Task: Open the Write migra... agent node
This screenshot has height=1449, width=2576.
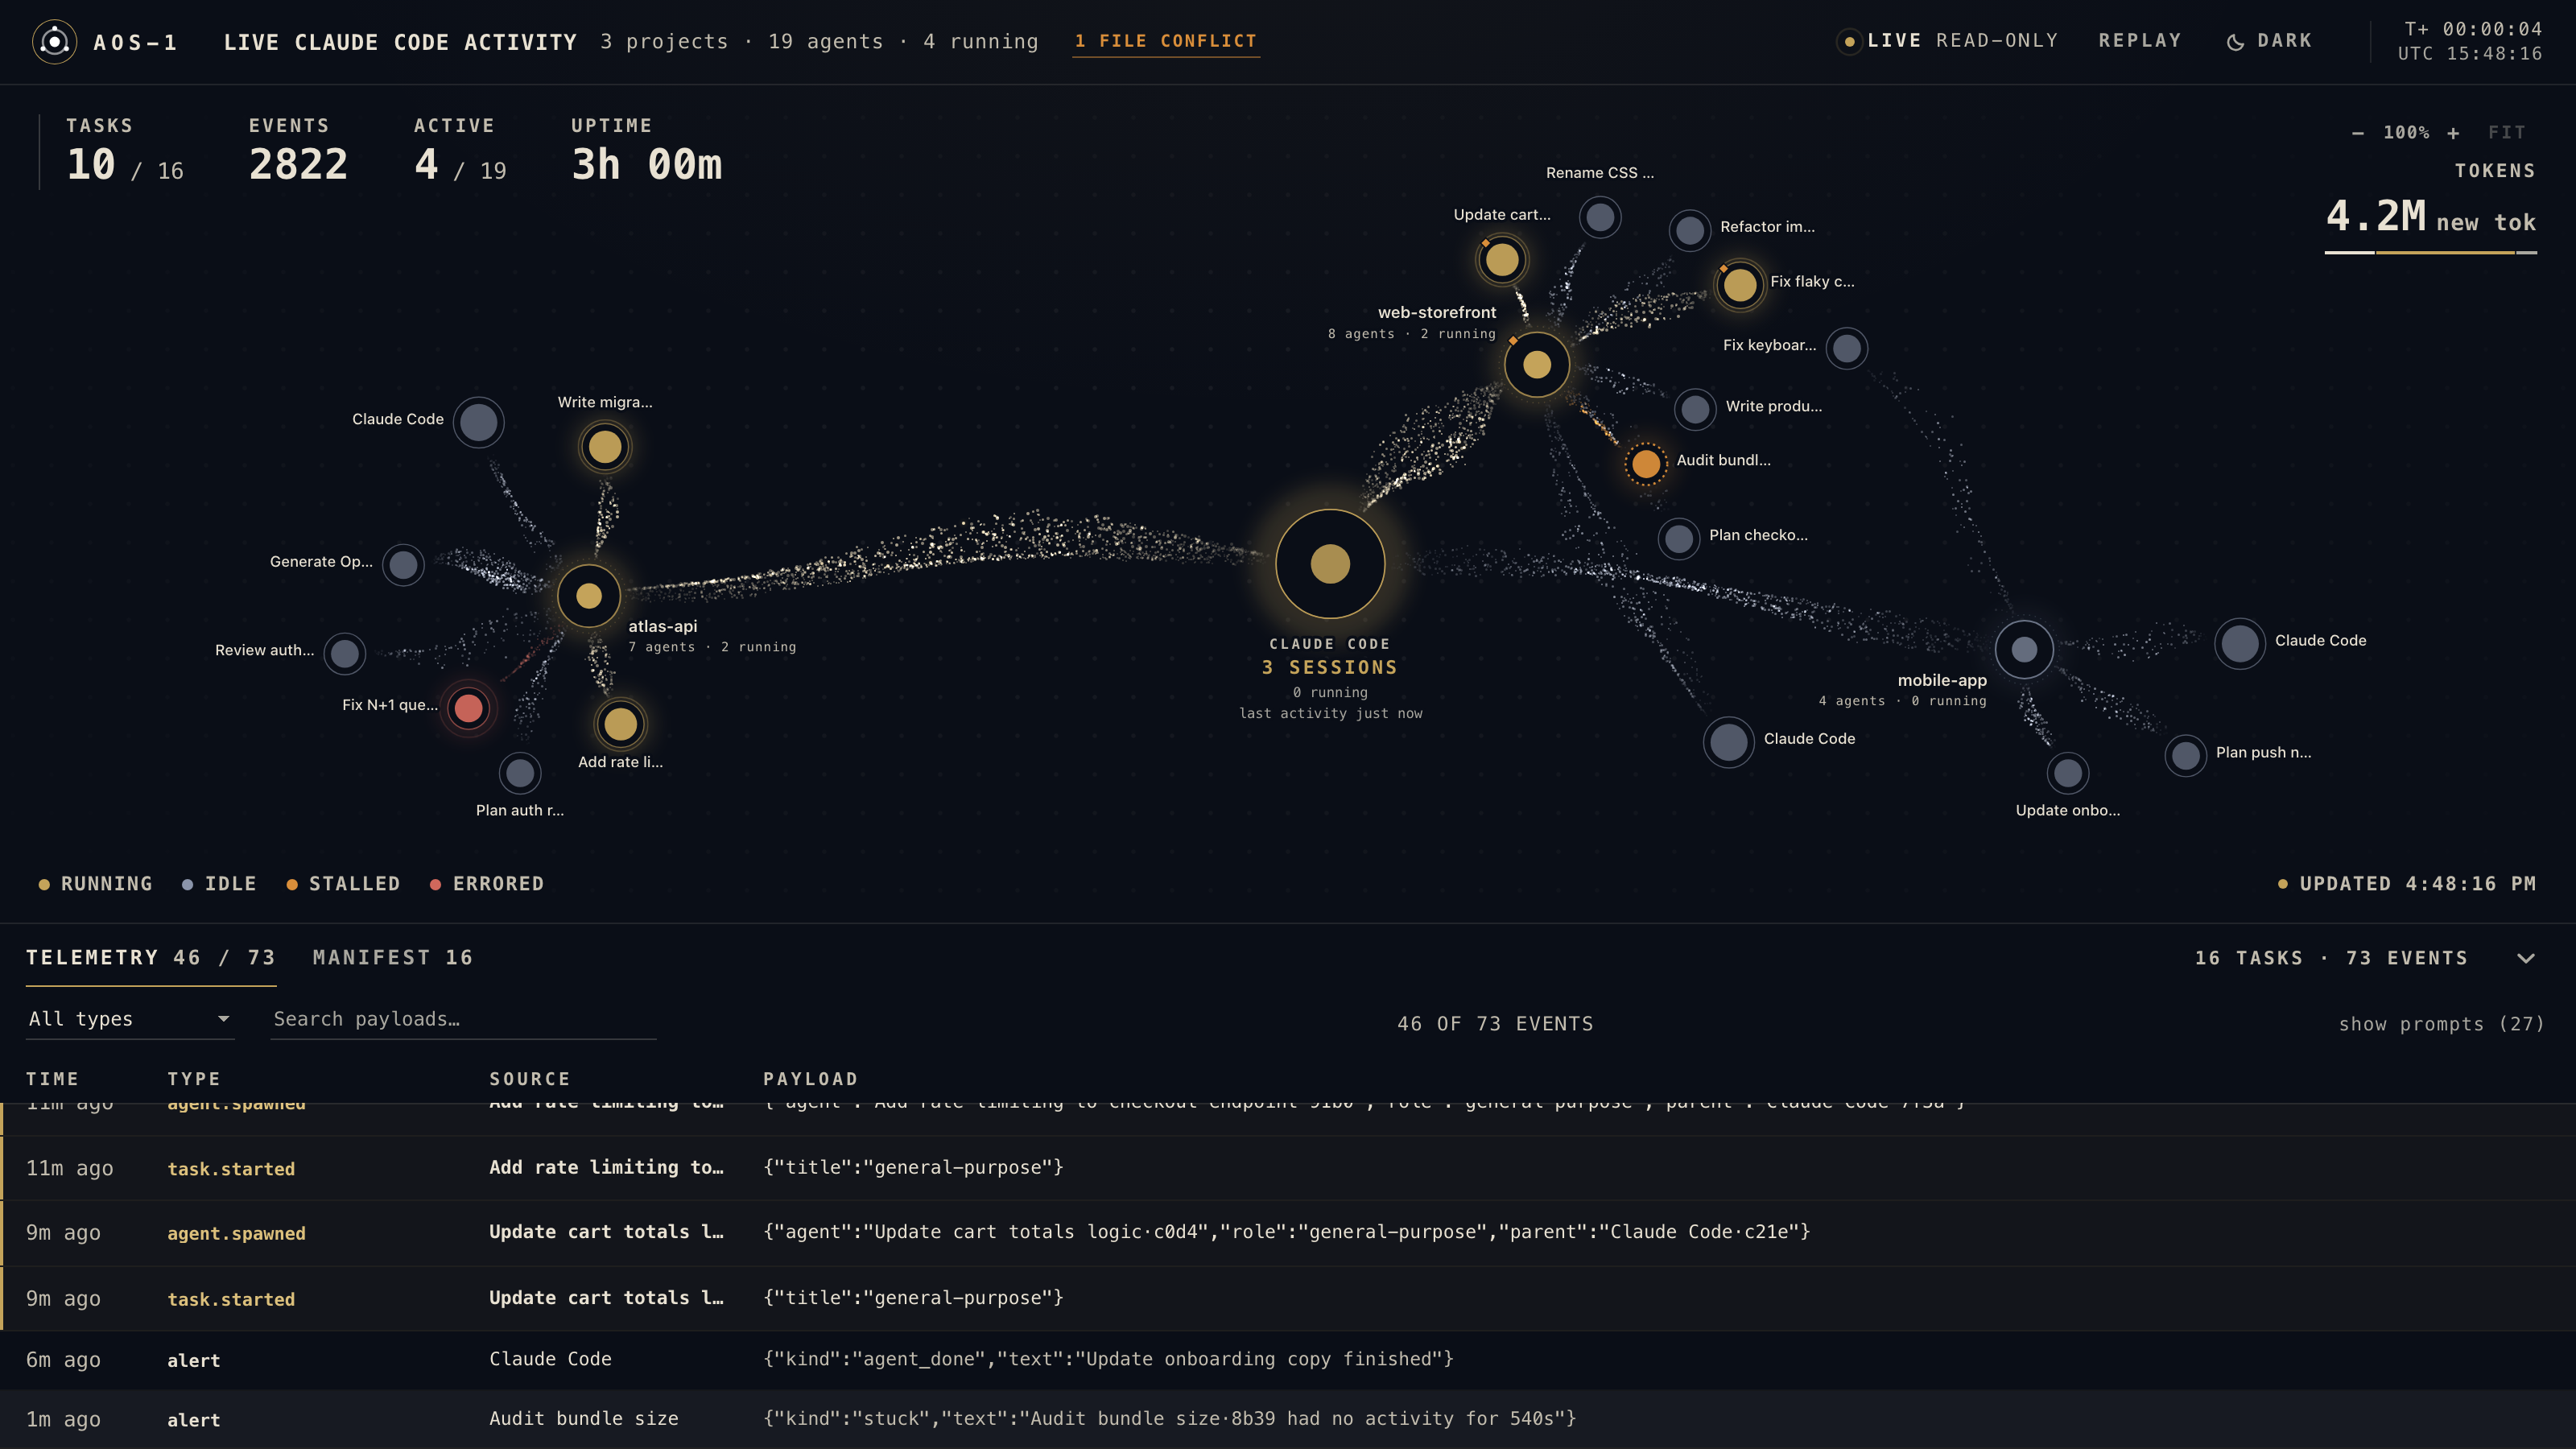Action: (x=605, y=447)
